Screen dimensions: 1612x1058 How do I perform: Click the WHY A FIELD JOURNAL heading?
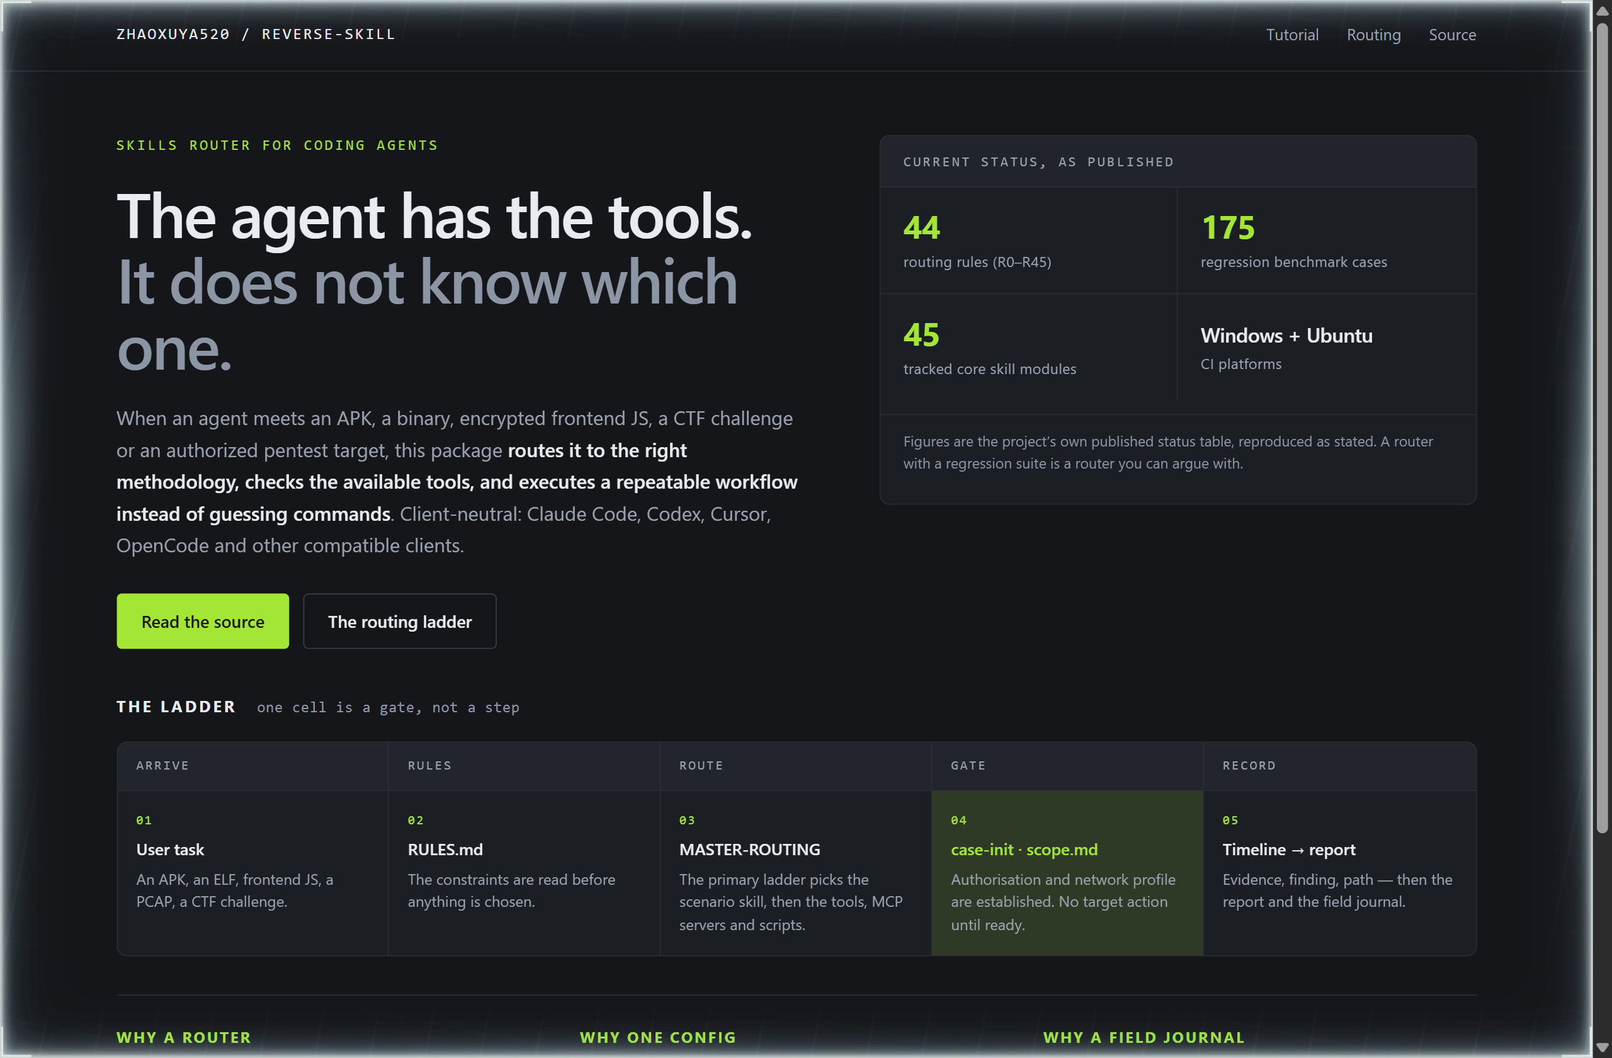point(1144,1037)
